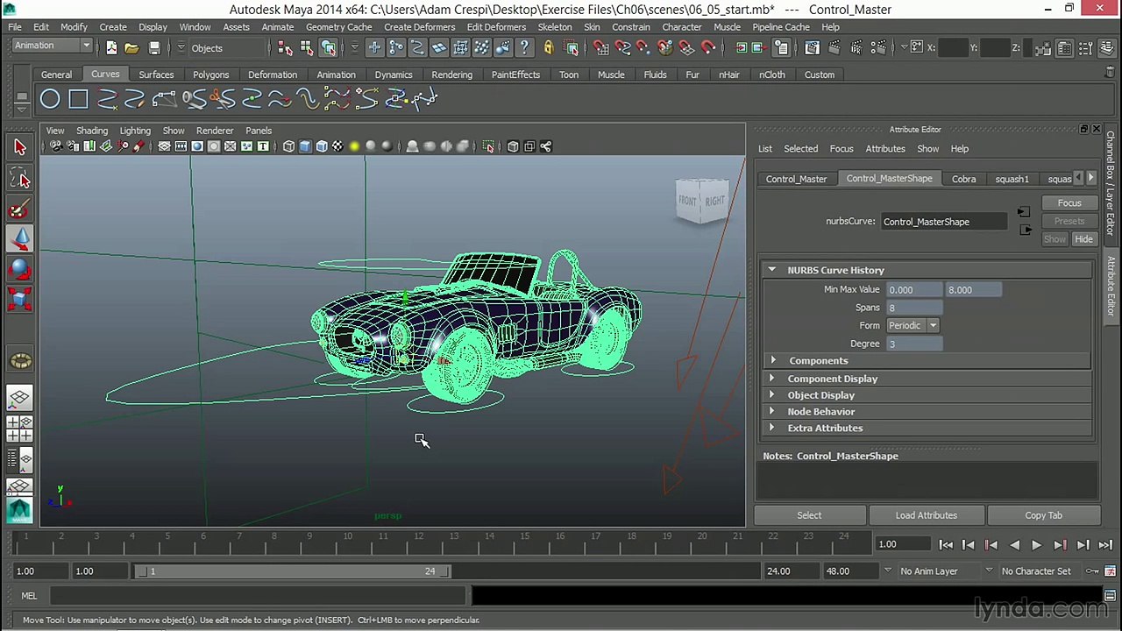Image resolution: width=1122 pixels, height=631 pixels.
Task: Activate the Paint Selection tool
Action: (x=20, y=209)
